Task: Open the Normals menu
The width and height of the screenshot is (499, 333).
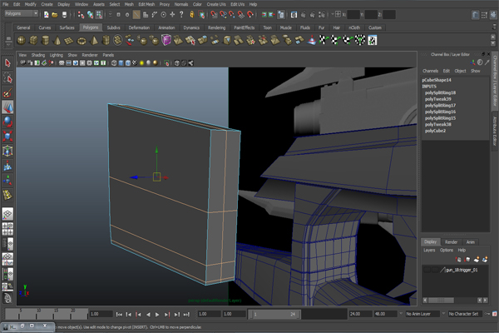Action: coord(181,4)
